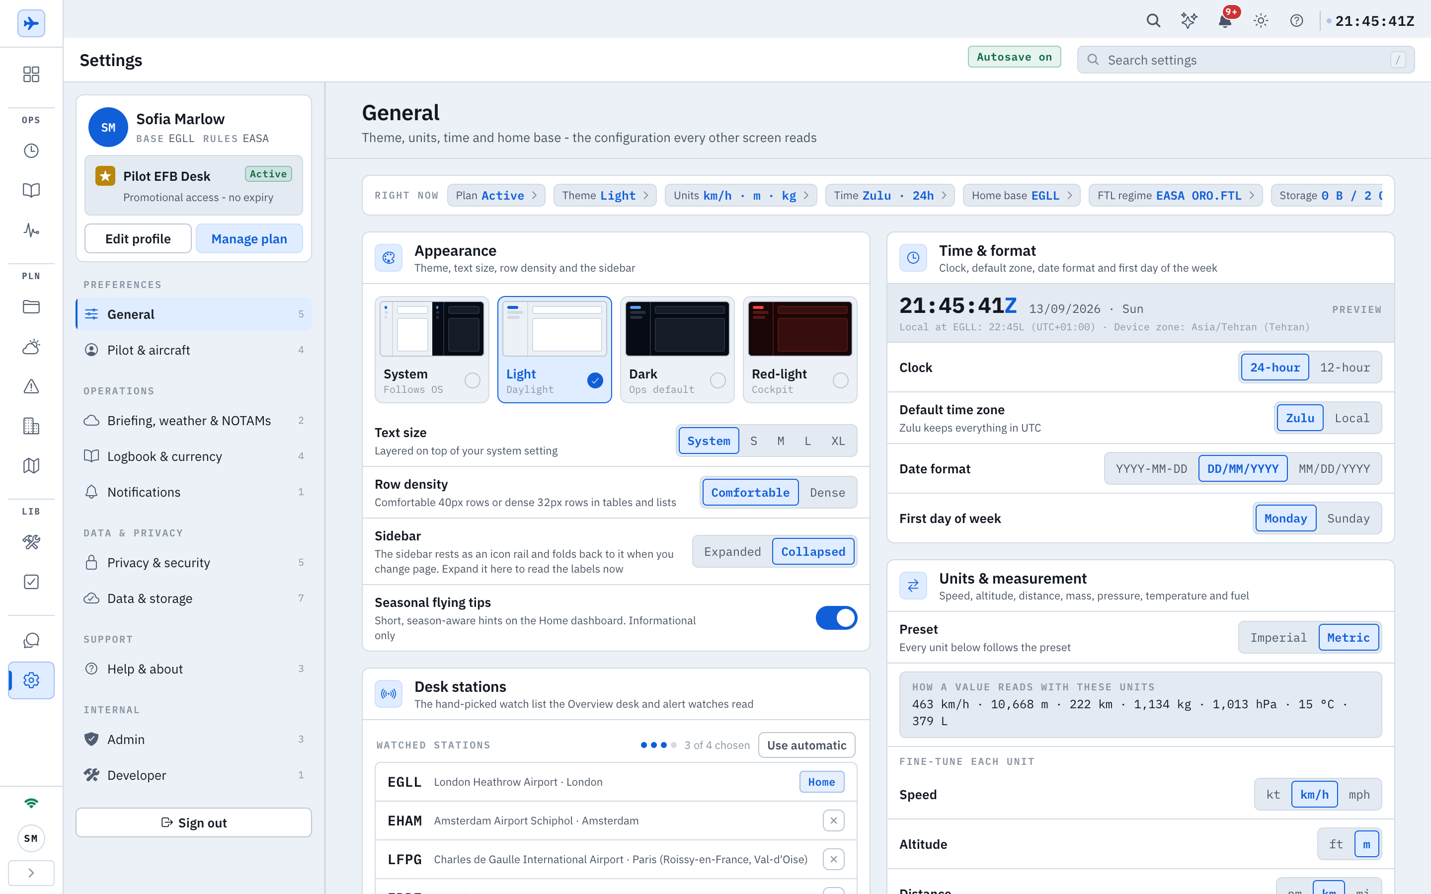
Task: Open the warning triangle icon in rail
Action: [31, 386]
